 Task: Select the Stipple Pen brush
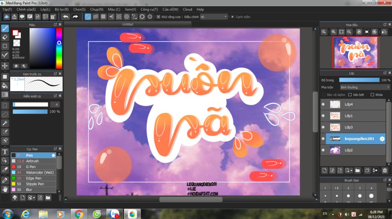[x=34, y=184]
